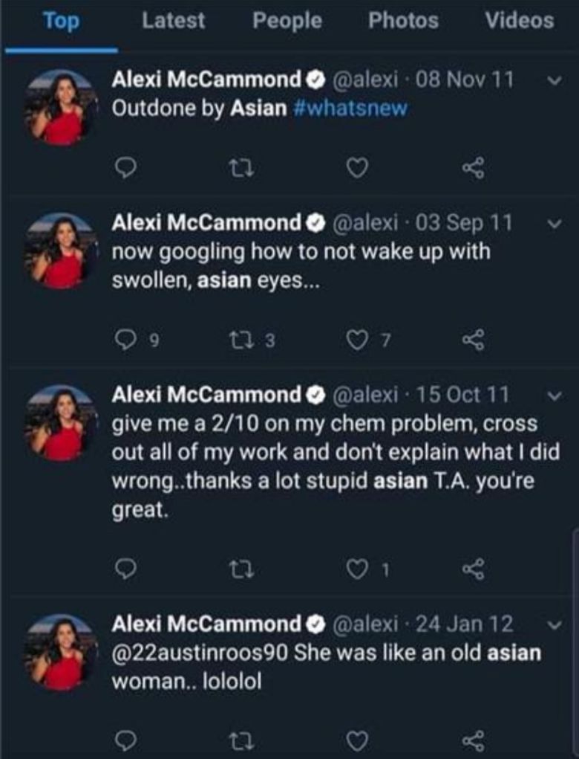Like the 'swollen eyes' tweet
The image size is (579, 759).
point(358,340)
